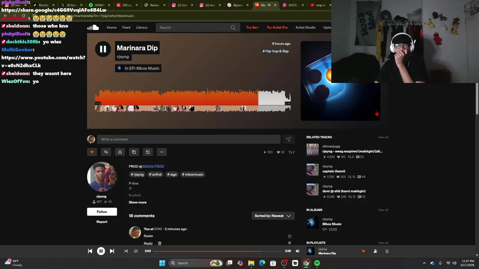
Task: Skip to next track in player bar
Action: click(x=112, y=251)
